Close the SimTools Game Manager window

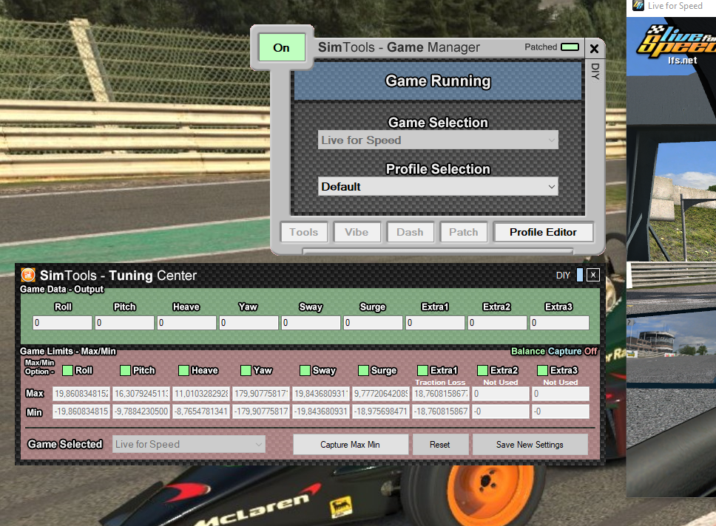click(594, 48)
